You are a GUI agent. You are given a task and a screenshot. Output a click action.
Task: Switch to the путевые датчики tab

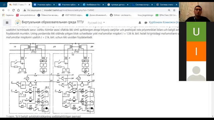coord(118,5)
